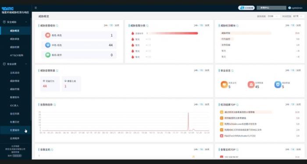Click refresh icon next to alert level card title
Screen dimensions: 307x164
coord(57,25)
